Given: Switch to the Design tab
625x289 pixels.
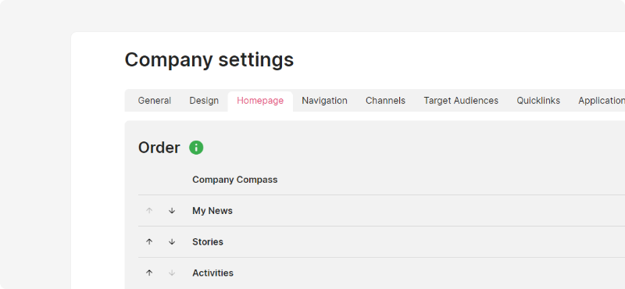Looking at the screenshot, I should [x=204, y=101].
